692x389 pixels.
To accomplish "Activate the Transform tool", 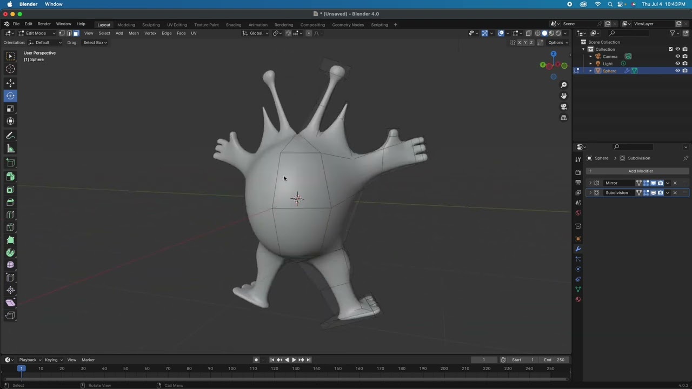I will [x=10, y=121].
